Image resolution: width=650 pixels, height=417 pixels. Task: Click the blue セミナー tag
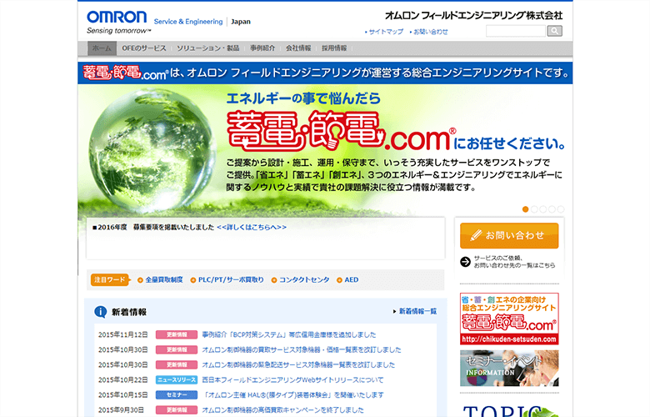click(177, 395)
